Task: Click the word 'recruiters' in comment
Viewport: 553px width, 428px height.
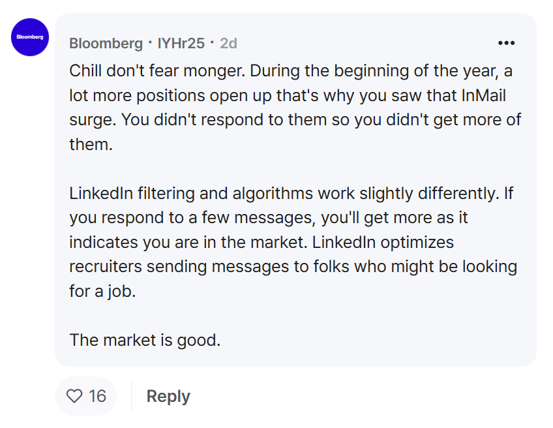Action: pyautogui.click(x=106, y=267)
